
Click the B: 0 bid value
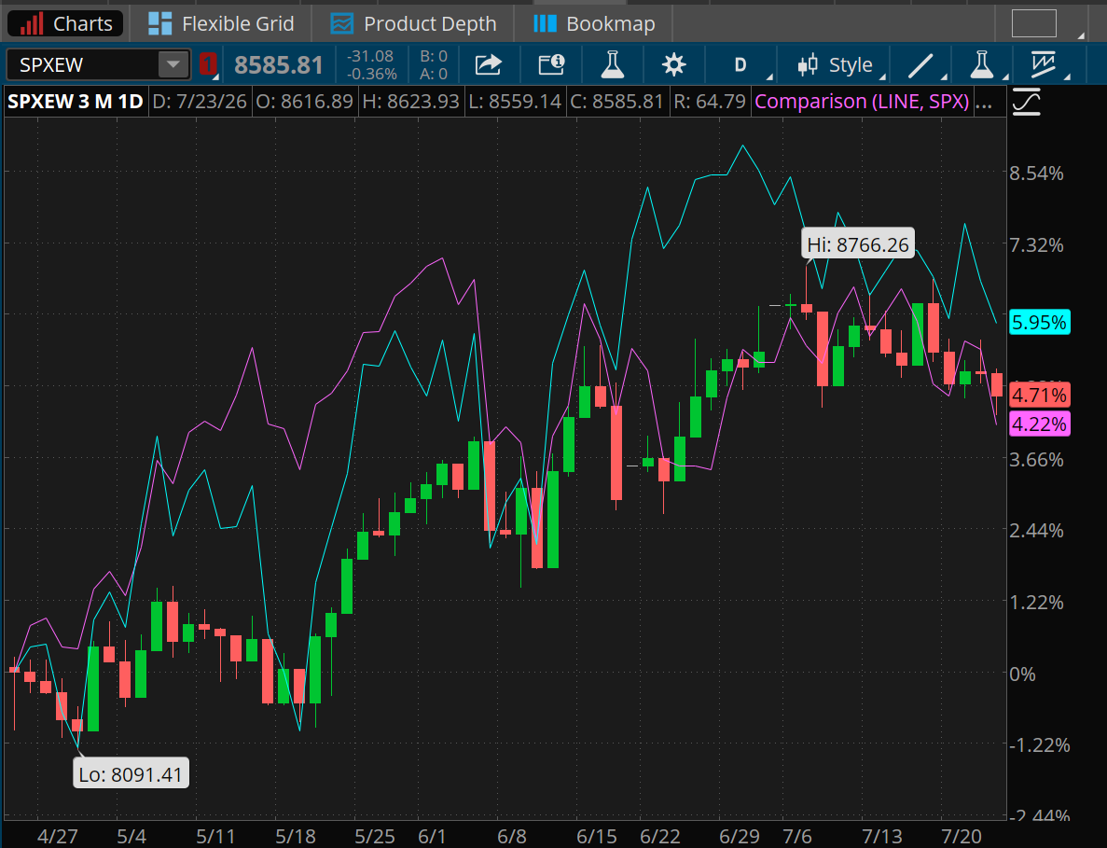(x=434, y=57)
